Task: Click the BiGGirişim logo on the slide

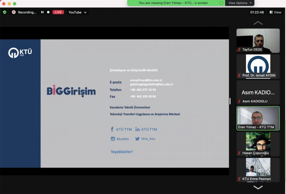Action: [x=71, y=91]
